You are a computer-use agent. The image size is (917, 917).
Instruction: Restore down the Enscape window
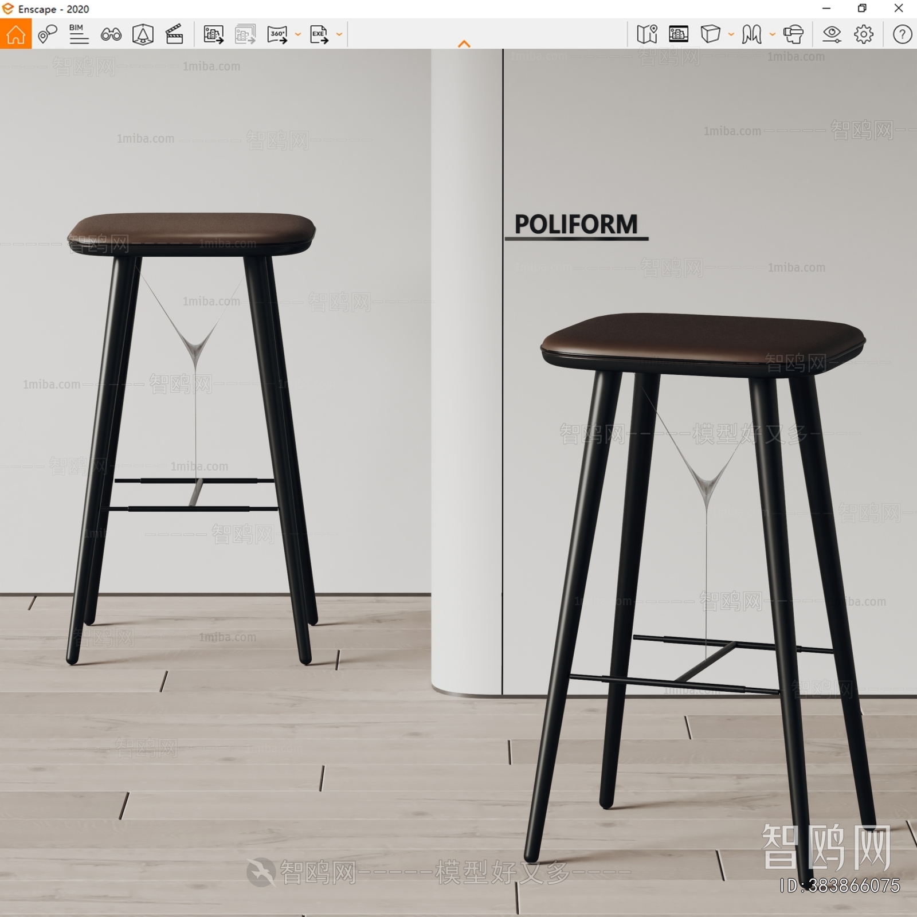point(862,9)
